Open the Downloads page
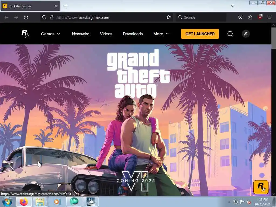276x207 pixels. click(x=133, y=34)
